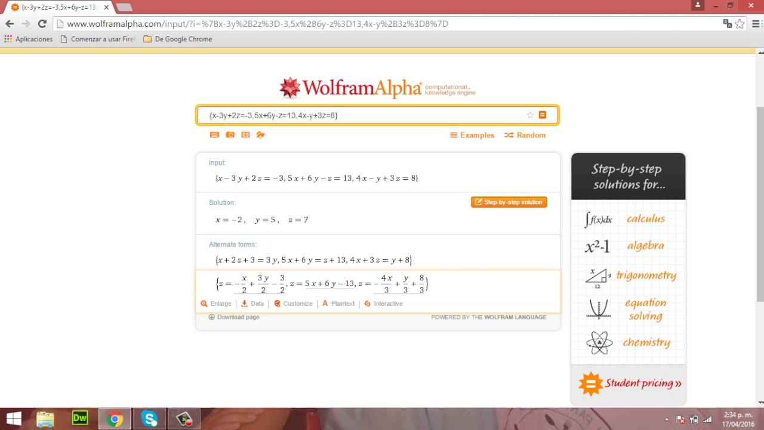Open the data input table icon
764x430 pixels.
tap(245, 135)
